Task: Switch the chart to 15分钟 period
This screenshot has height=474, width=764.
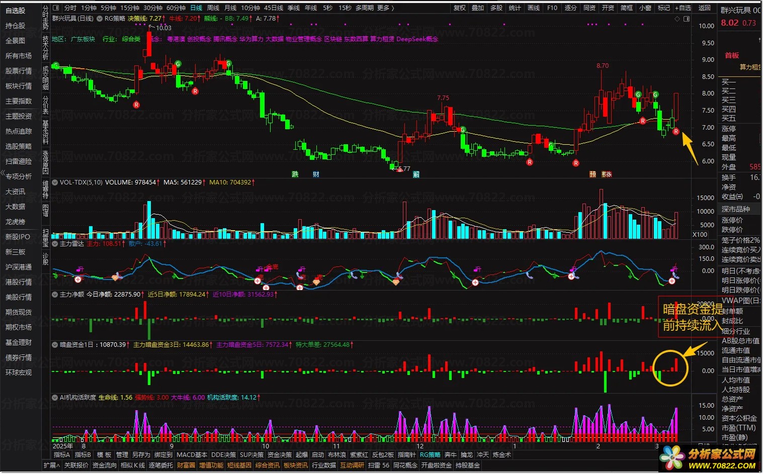Action: tap(130, 8)
